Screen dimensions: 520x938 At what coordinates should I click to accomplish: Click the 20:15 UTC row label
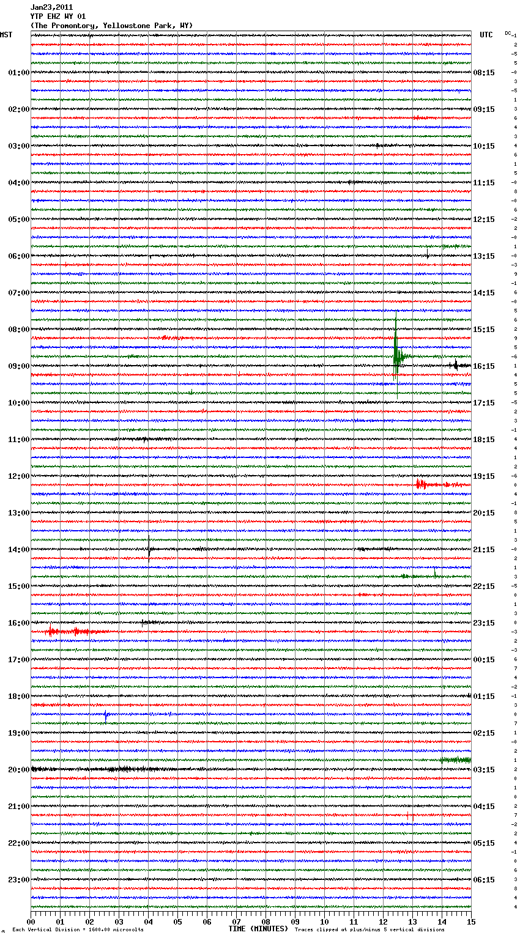484,513
